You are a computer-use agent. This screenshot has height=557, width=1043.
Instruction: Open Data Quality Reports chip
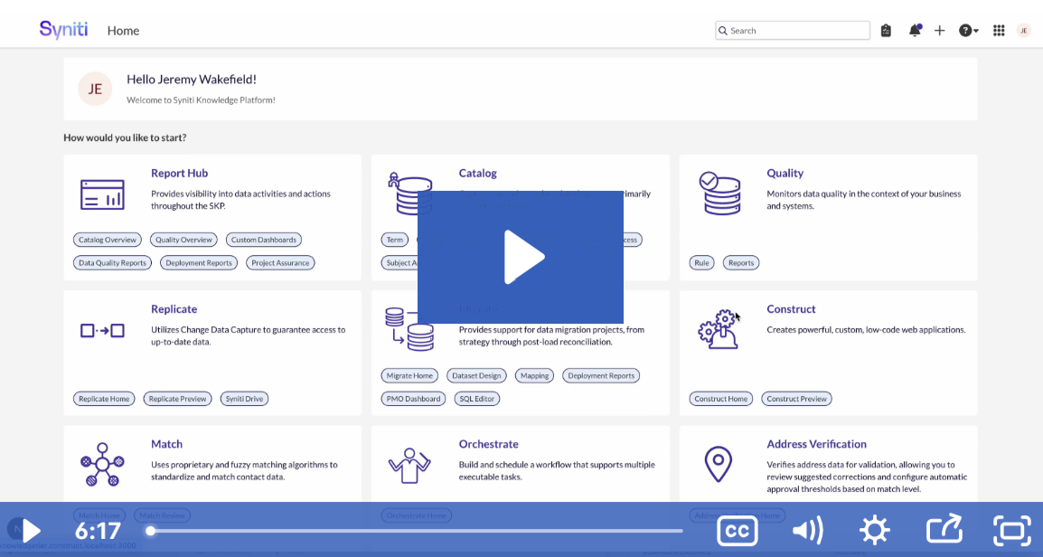pos(112,263)
